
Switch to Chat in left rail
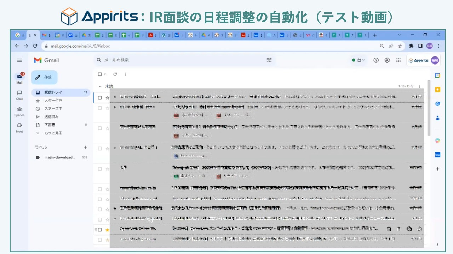coord(19,95)
